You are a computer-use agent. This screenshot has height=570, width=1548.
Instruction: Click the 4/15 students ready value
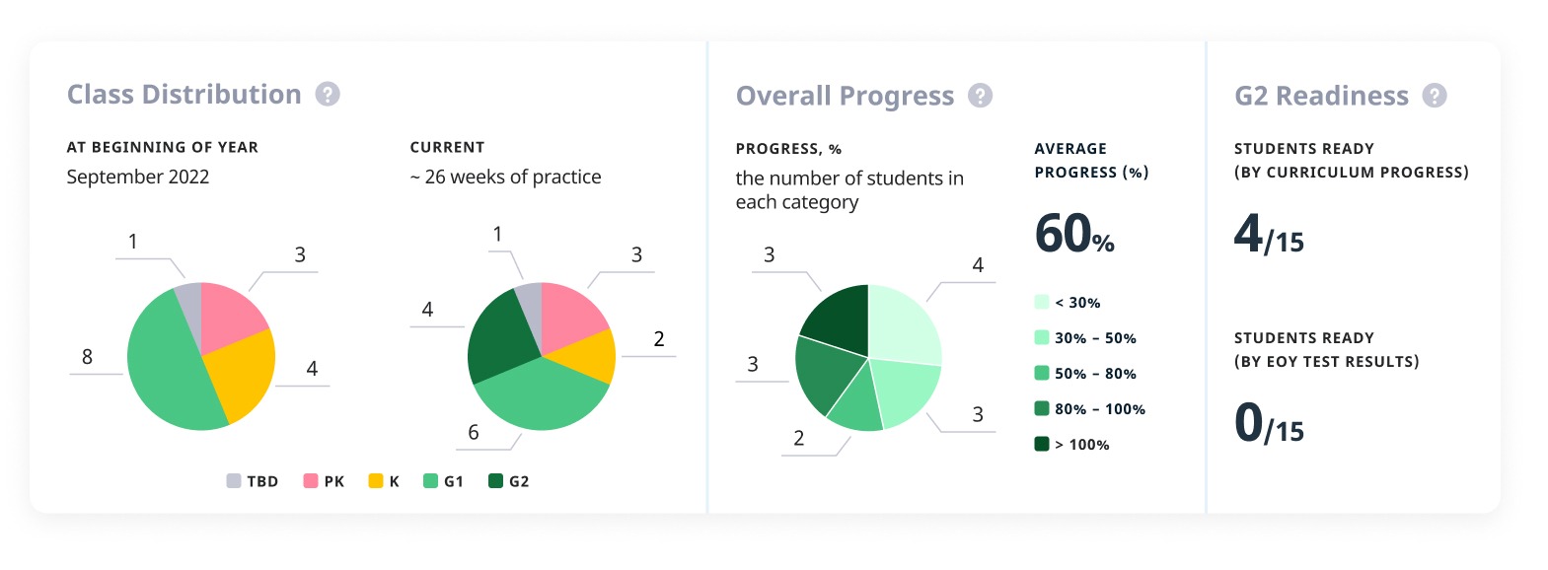1269,235
